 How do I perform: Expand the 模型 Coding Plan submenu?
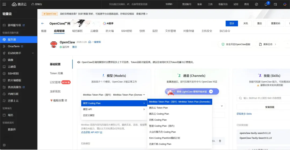[x=114, y=103]
